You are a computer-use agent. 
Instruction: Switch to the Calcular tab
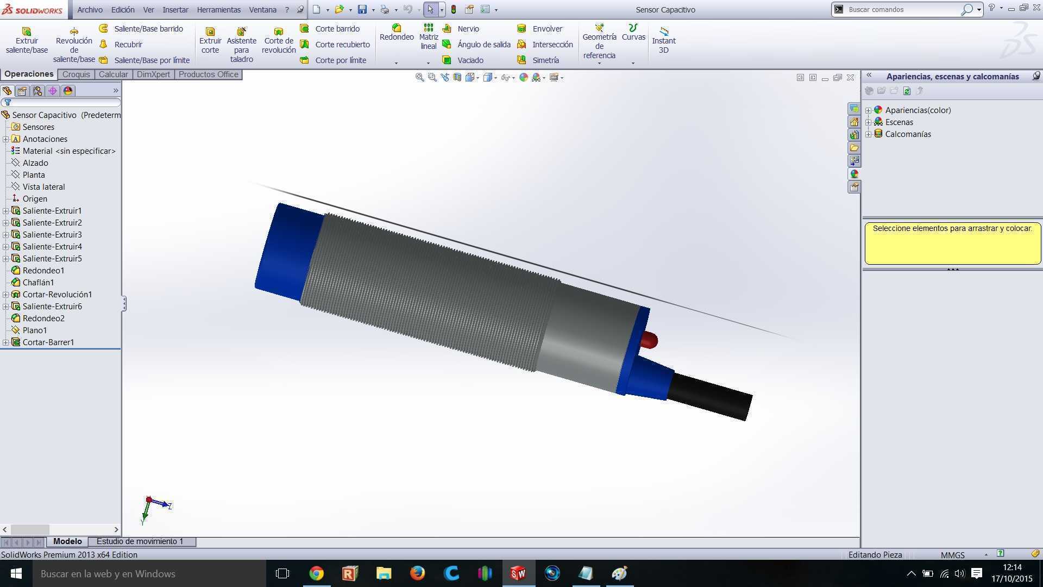(x=113, y=74)
